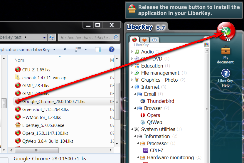
Task: Open LiberKey Help question mark icon
Action: [226, 73]
